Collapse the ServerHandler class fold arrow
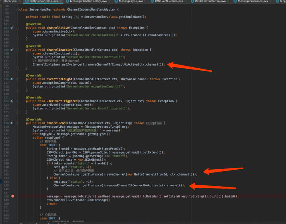This screenshot has height=224, width=286. click(18, 9)
